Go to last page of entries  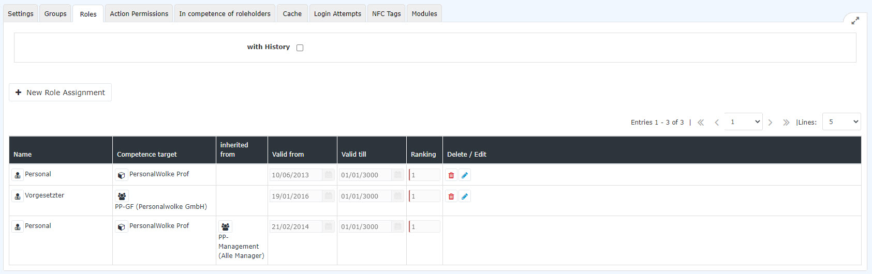[x=786, y=123]
